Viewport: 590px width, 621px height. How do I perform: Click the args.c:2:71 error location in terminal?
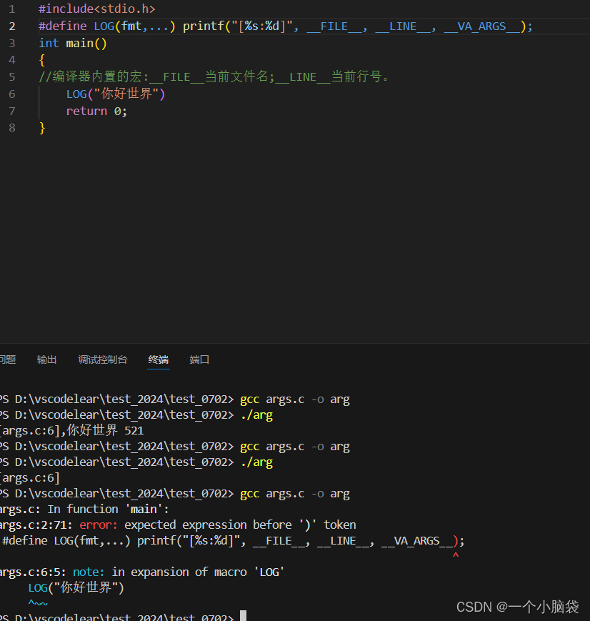point(36,525)
